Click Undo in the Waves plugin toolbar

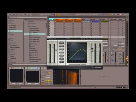click(x=51, y=39)
